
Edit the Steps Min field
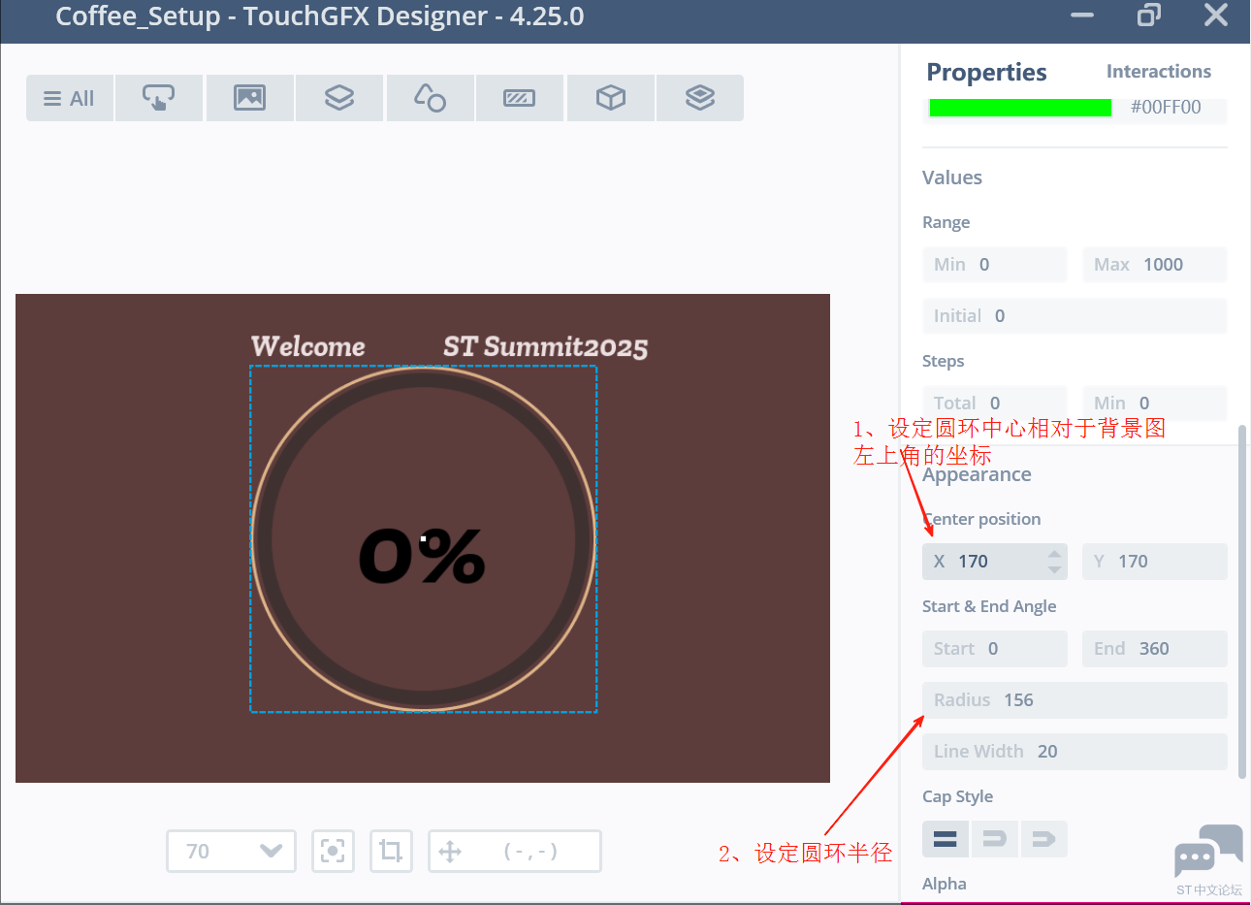(1155, 403)
